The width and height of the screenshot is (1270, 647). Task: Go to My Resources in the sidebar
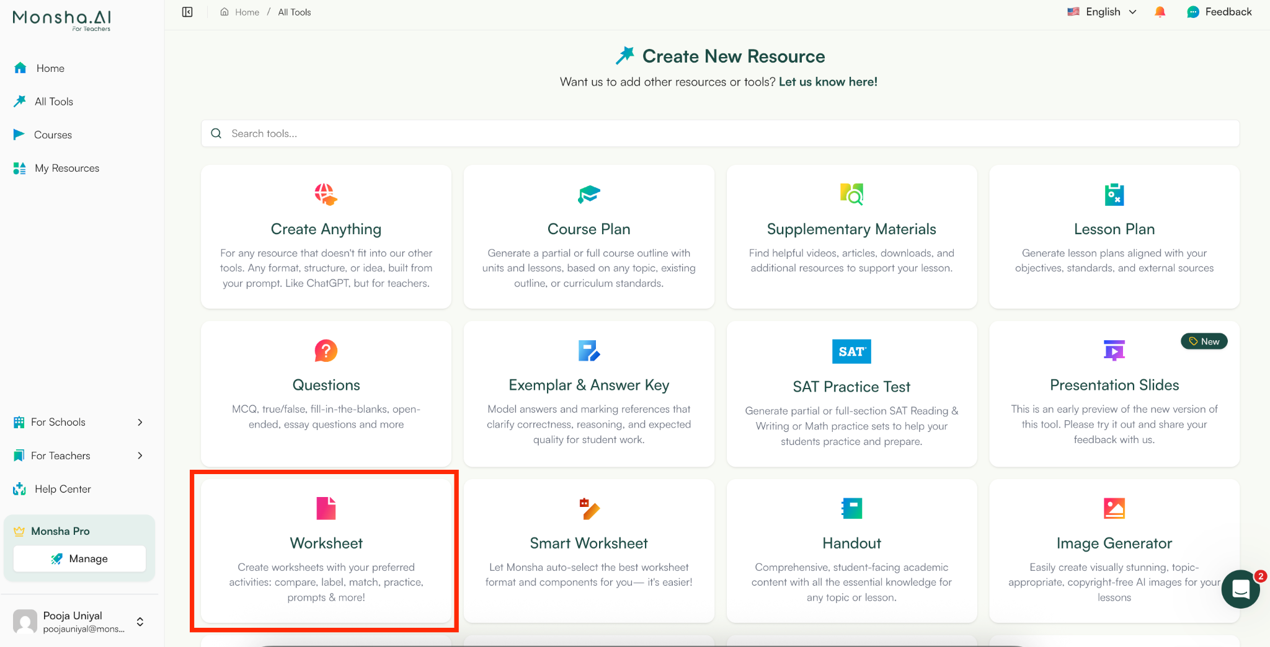[x=66, y=168]
